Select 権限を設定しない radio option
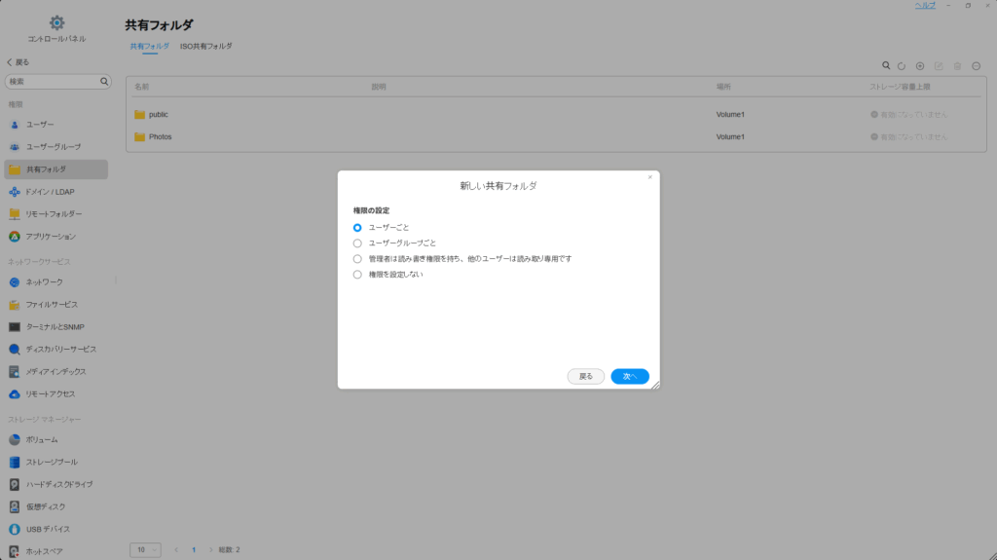This screenshot has height=560, width=997. [x=357, y=275]
